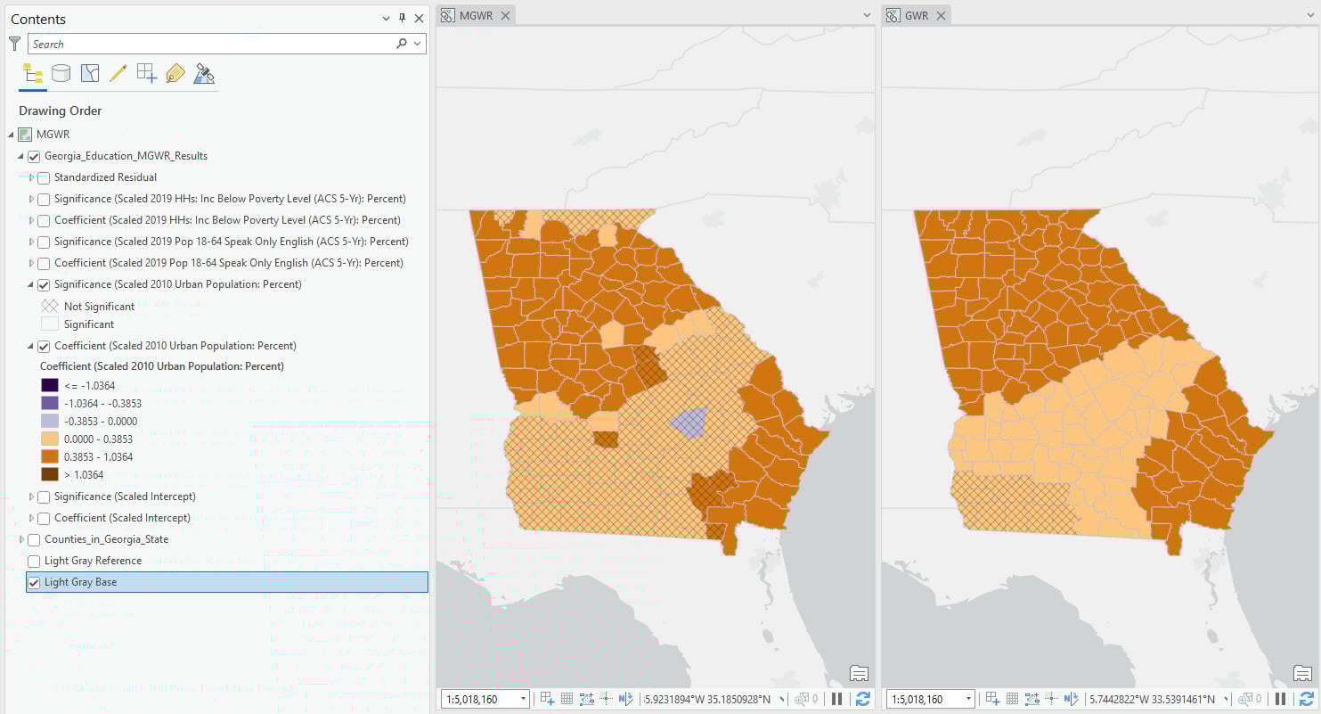Pause drawing on the MGWR map
The image size is (1321, 714).
(x=836, y=699)
